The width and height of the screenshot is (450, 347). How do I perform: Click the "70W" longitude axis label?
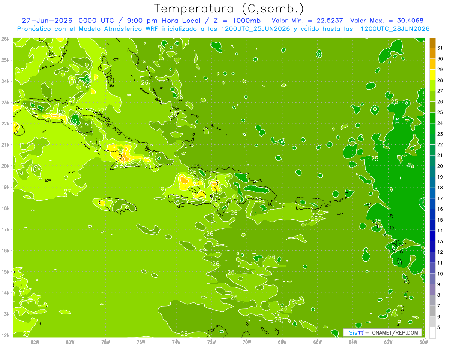tap(247, 342)
